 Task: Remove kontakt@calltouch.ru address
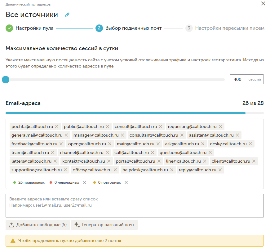click(109, 161)
